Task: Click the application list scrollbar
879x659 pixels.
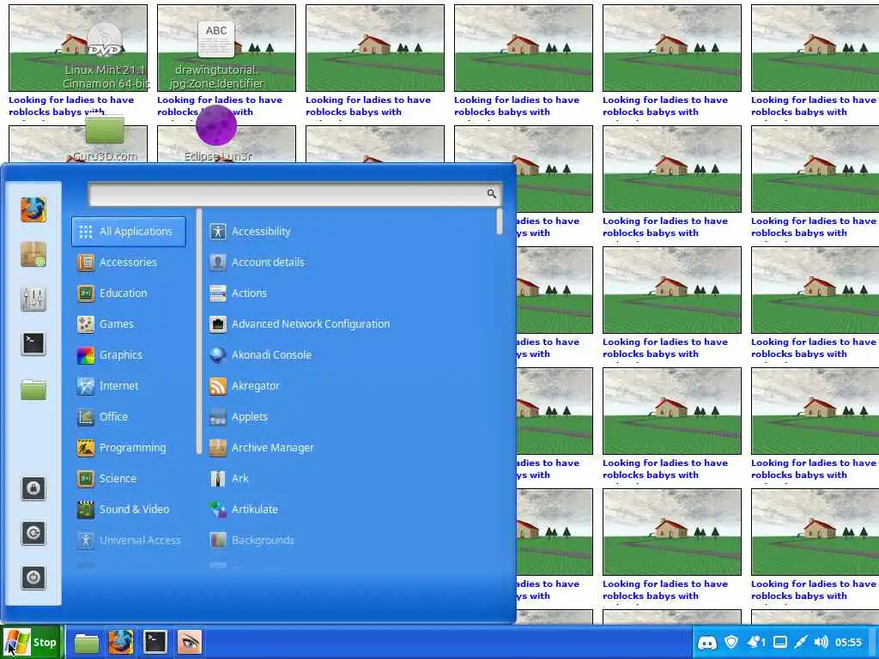Action: (499, 221)
